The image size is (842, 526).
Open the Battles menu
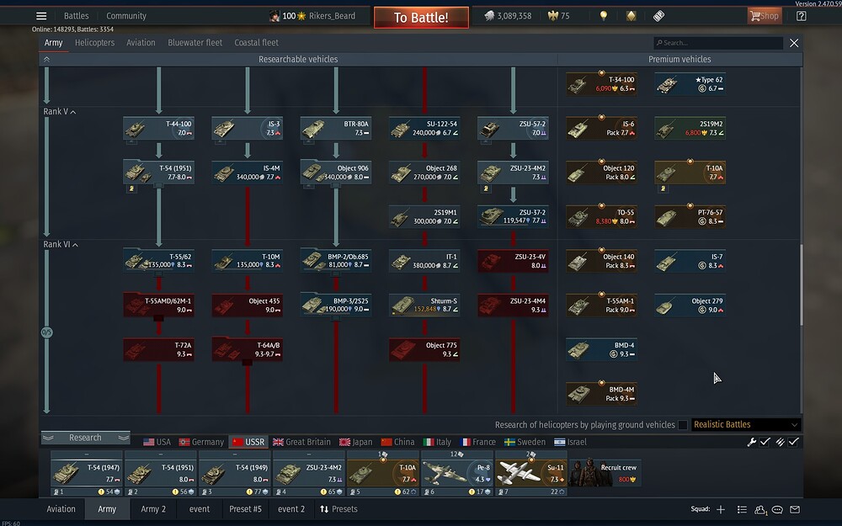(x=77, y=15)
